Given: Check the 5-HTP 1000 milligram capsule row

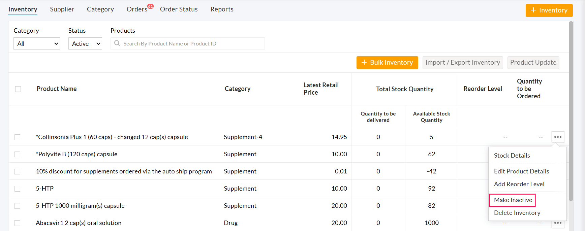Looking at the screenshot, I should point(18,206).
